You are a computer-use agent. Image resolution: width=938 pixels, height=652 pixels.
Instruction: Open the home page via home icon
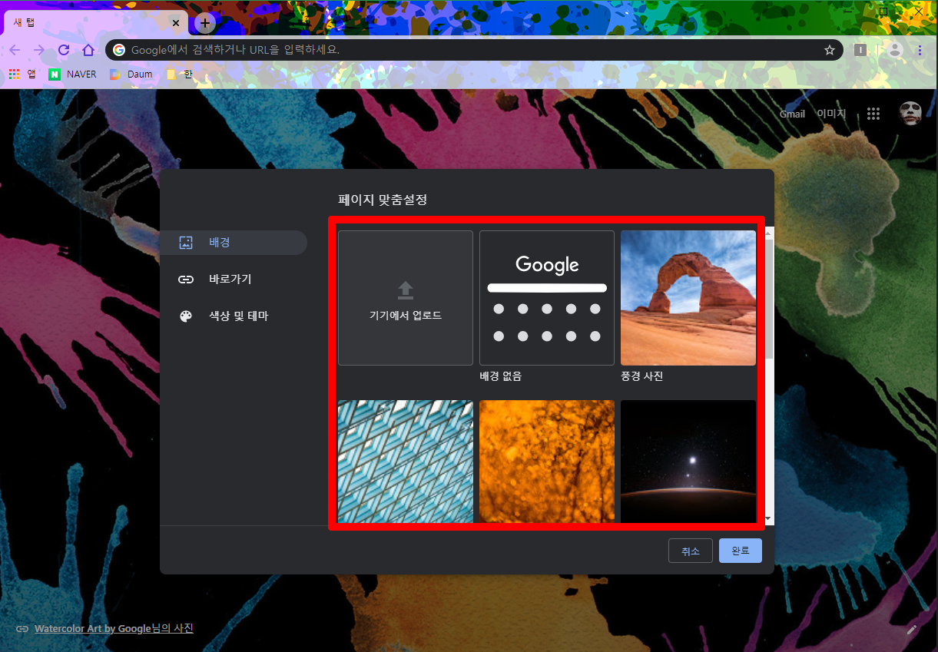point(88,50)
